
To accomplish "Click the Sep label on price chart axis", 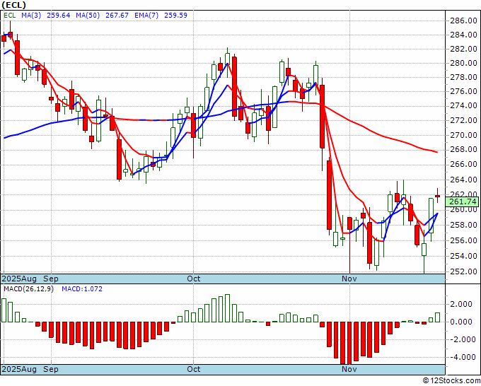I will click(51, 279).
